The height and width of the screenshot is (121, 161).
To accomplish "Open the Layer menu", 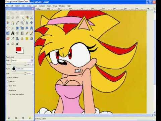I will point(36,6).
